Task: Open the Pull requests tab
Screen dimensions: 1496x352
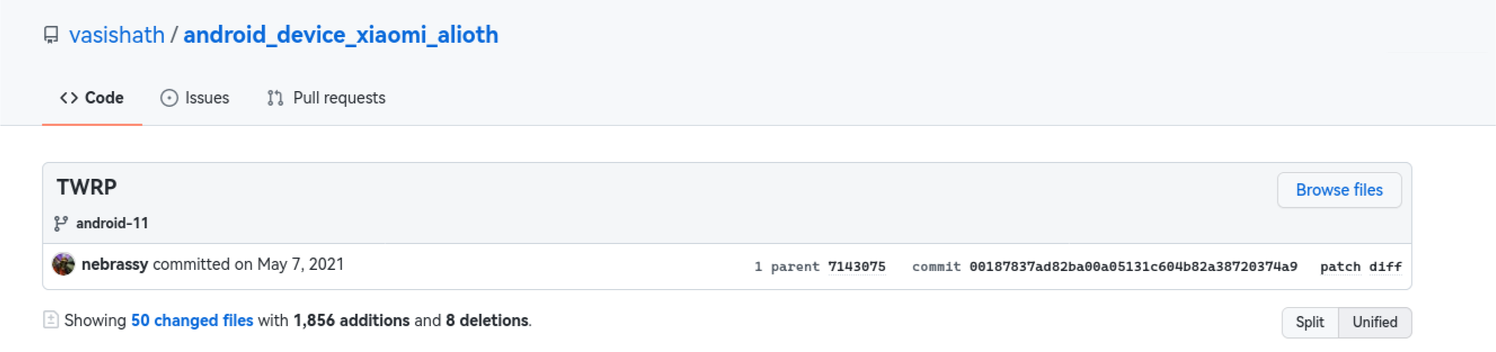Action: point(326,98)
